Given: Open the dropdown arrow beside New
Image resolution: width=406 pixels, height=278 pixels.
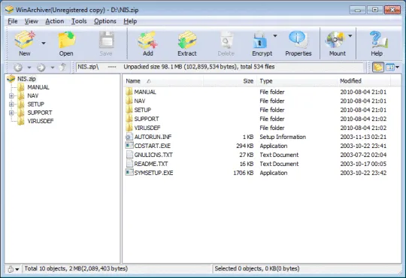Looking at the screenshot, I should [44, 44].
